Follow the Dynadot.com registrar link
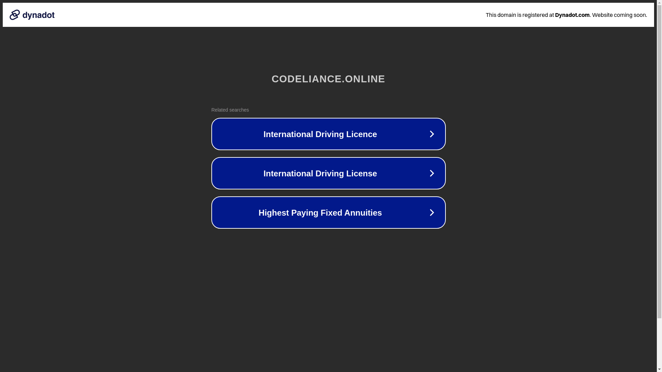Screen dimensions: 662x372 point(572,15)
